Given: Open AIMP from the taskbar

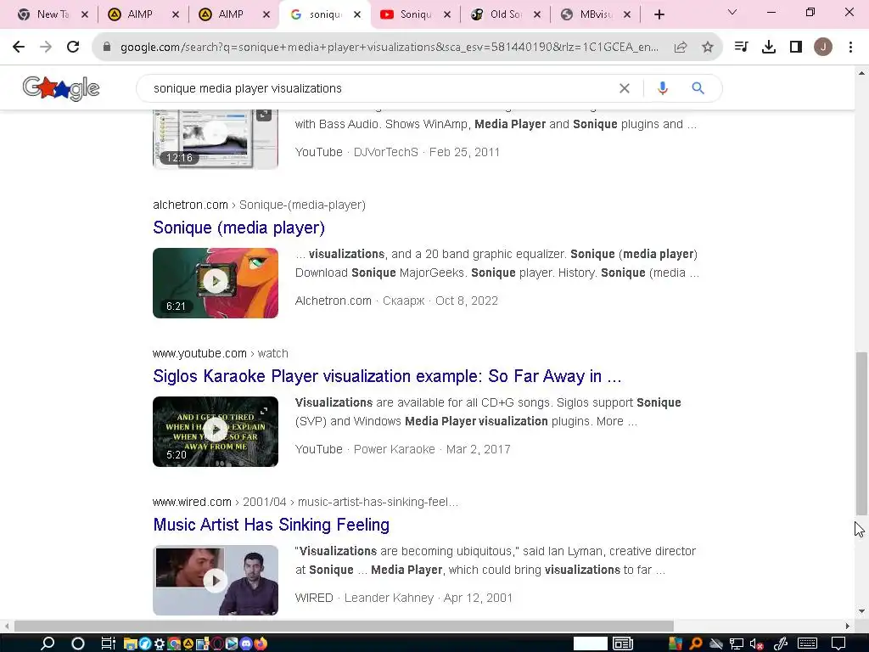Looking at the screenshot, I should [x=188, y=644].
